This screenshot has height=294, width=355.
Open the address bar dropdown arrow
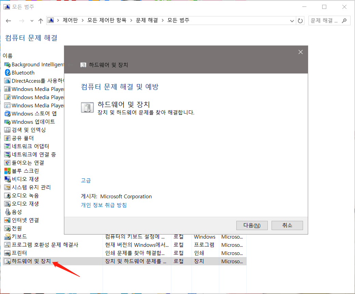pos(292,21)
